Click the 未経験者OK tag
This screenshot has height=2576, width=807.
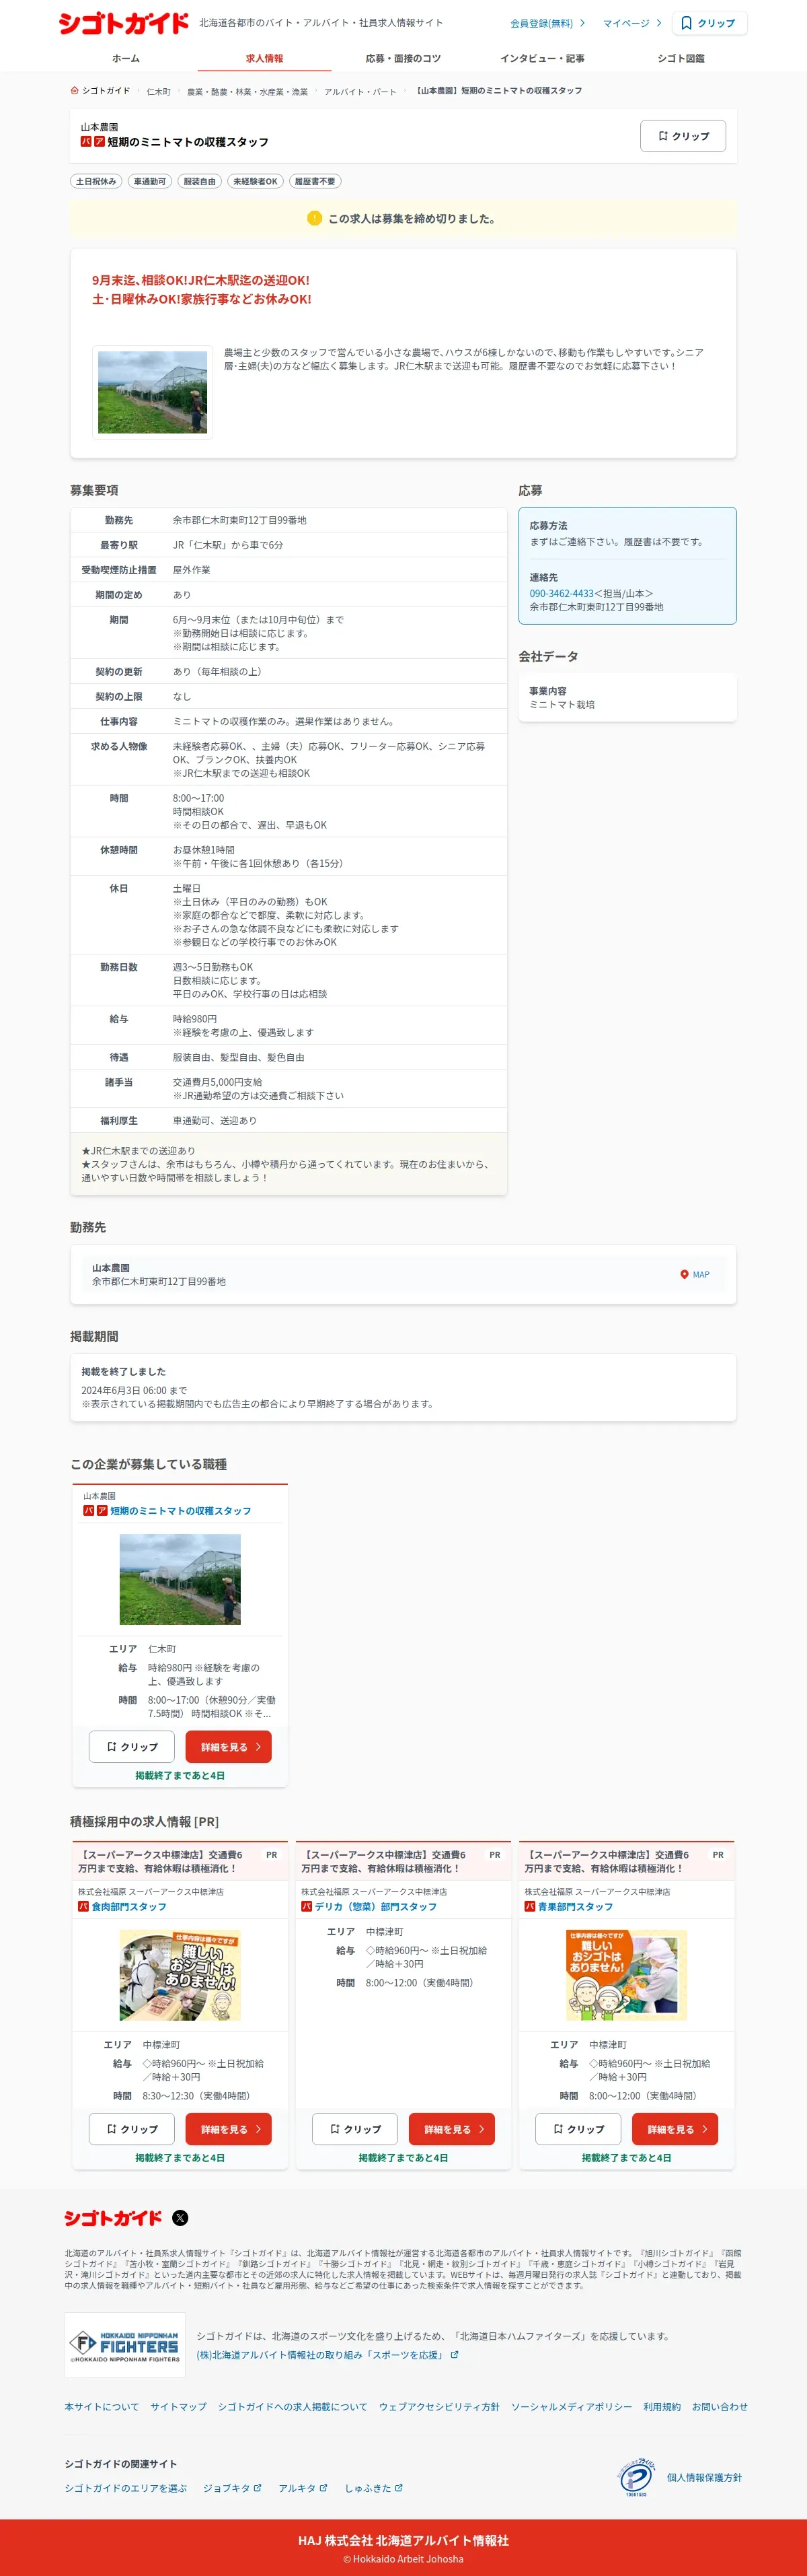coord(256,181)
